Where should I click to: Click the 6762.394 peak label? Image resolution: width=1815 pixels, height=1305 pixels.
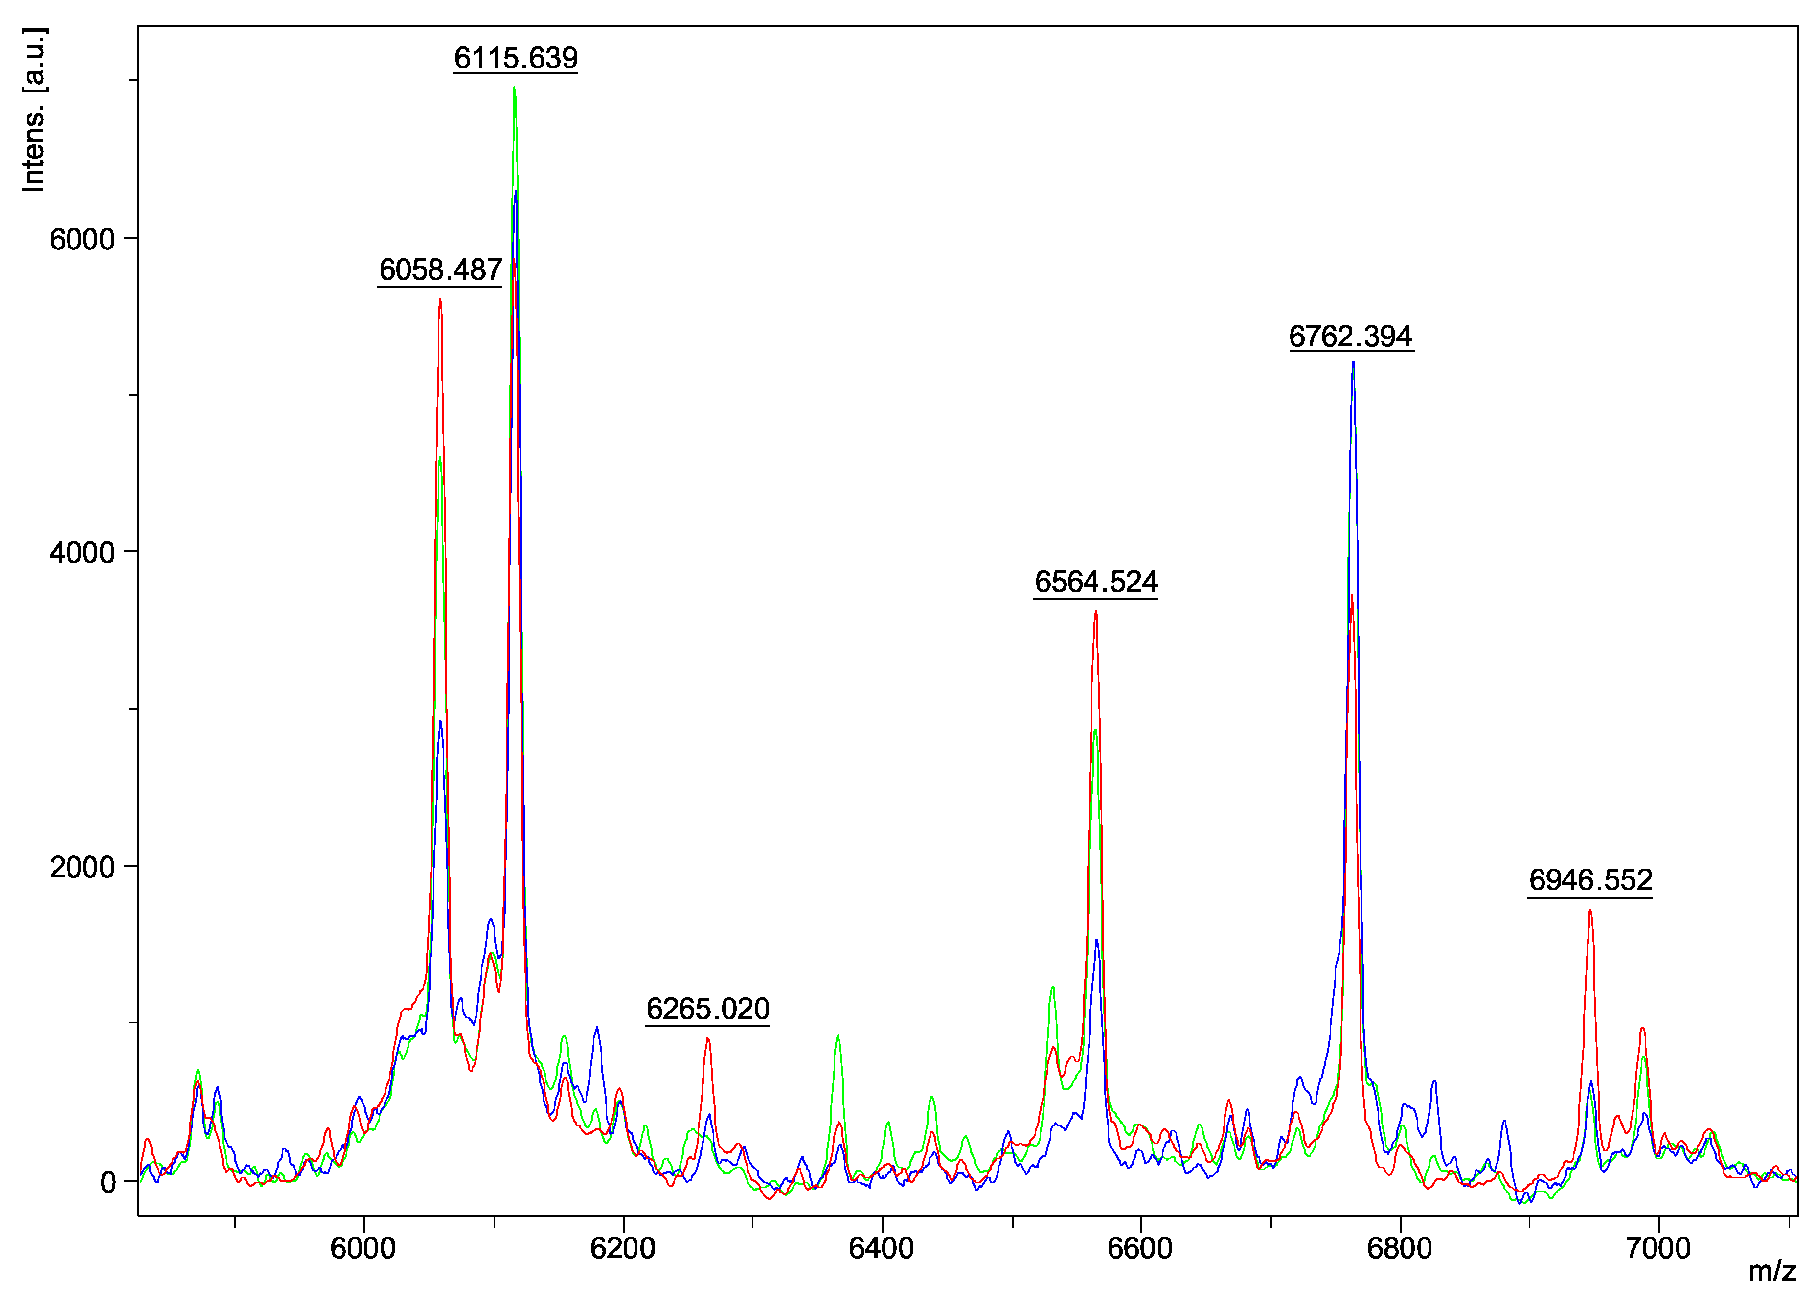click(x=1351, y=336)
